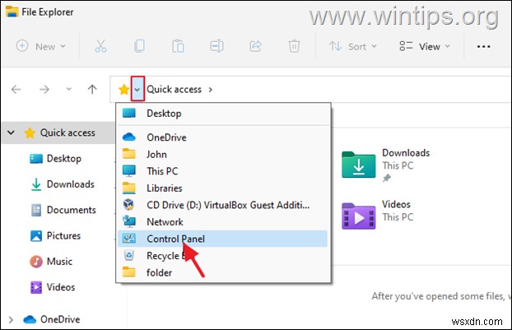Select Libraries in the dropdown list
Image resolution: width=512 pixels, height=330 pixels.
pos(223,188)
